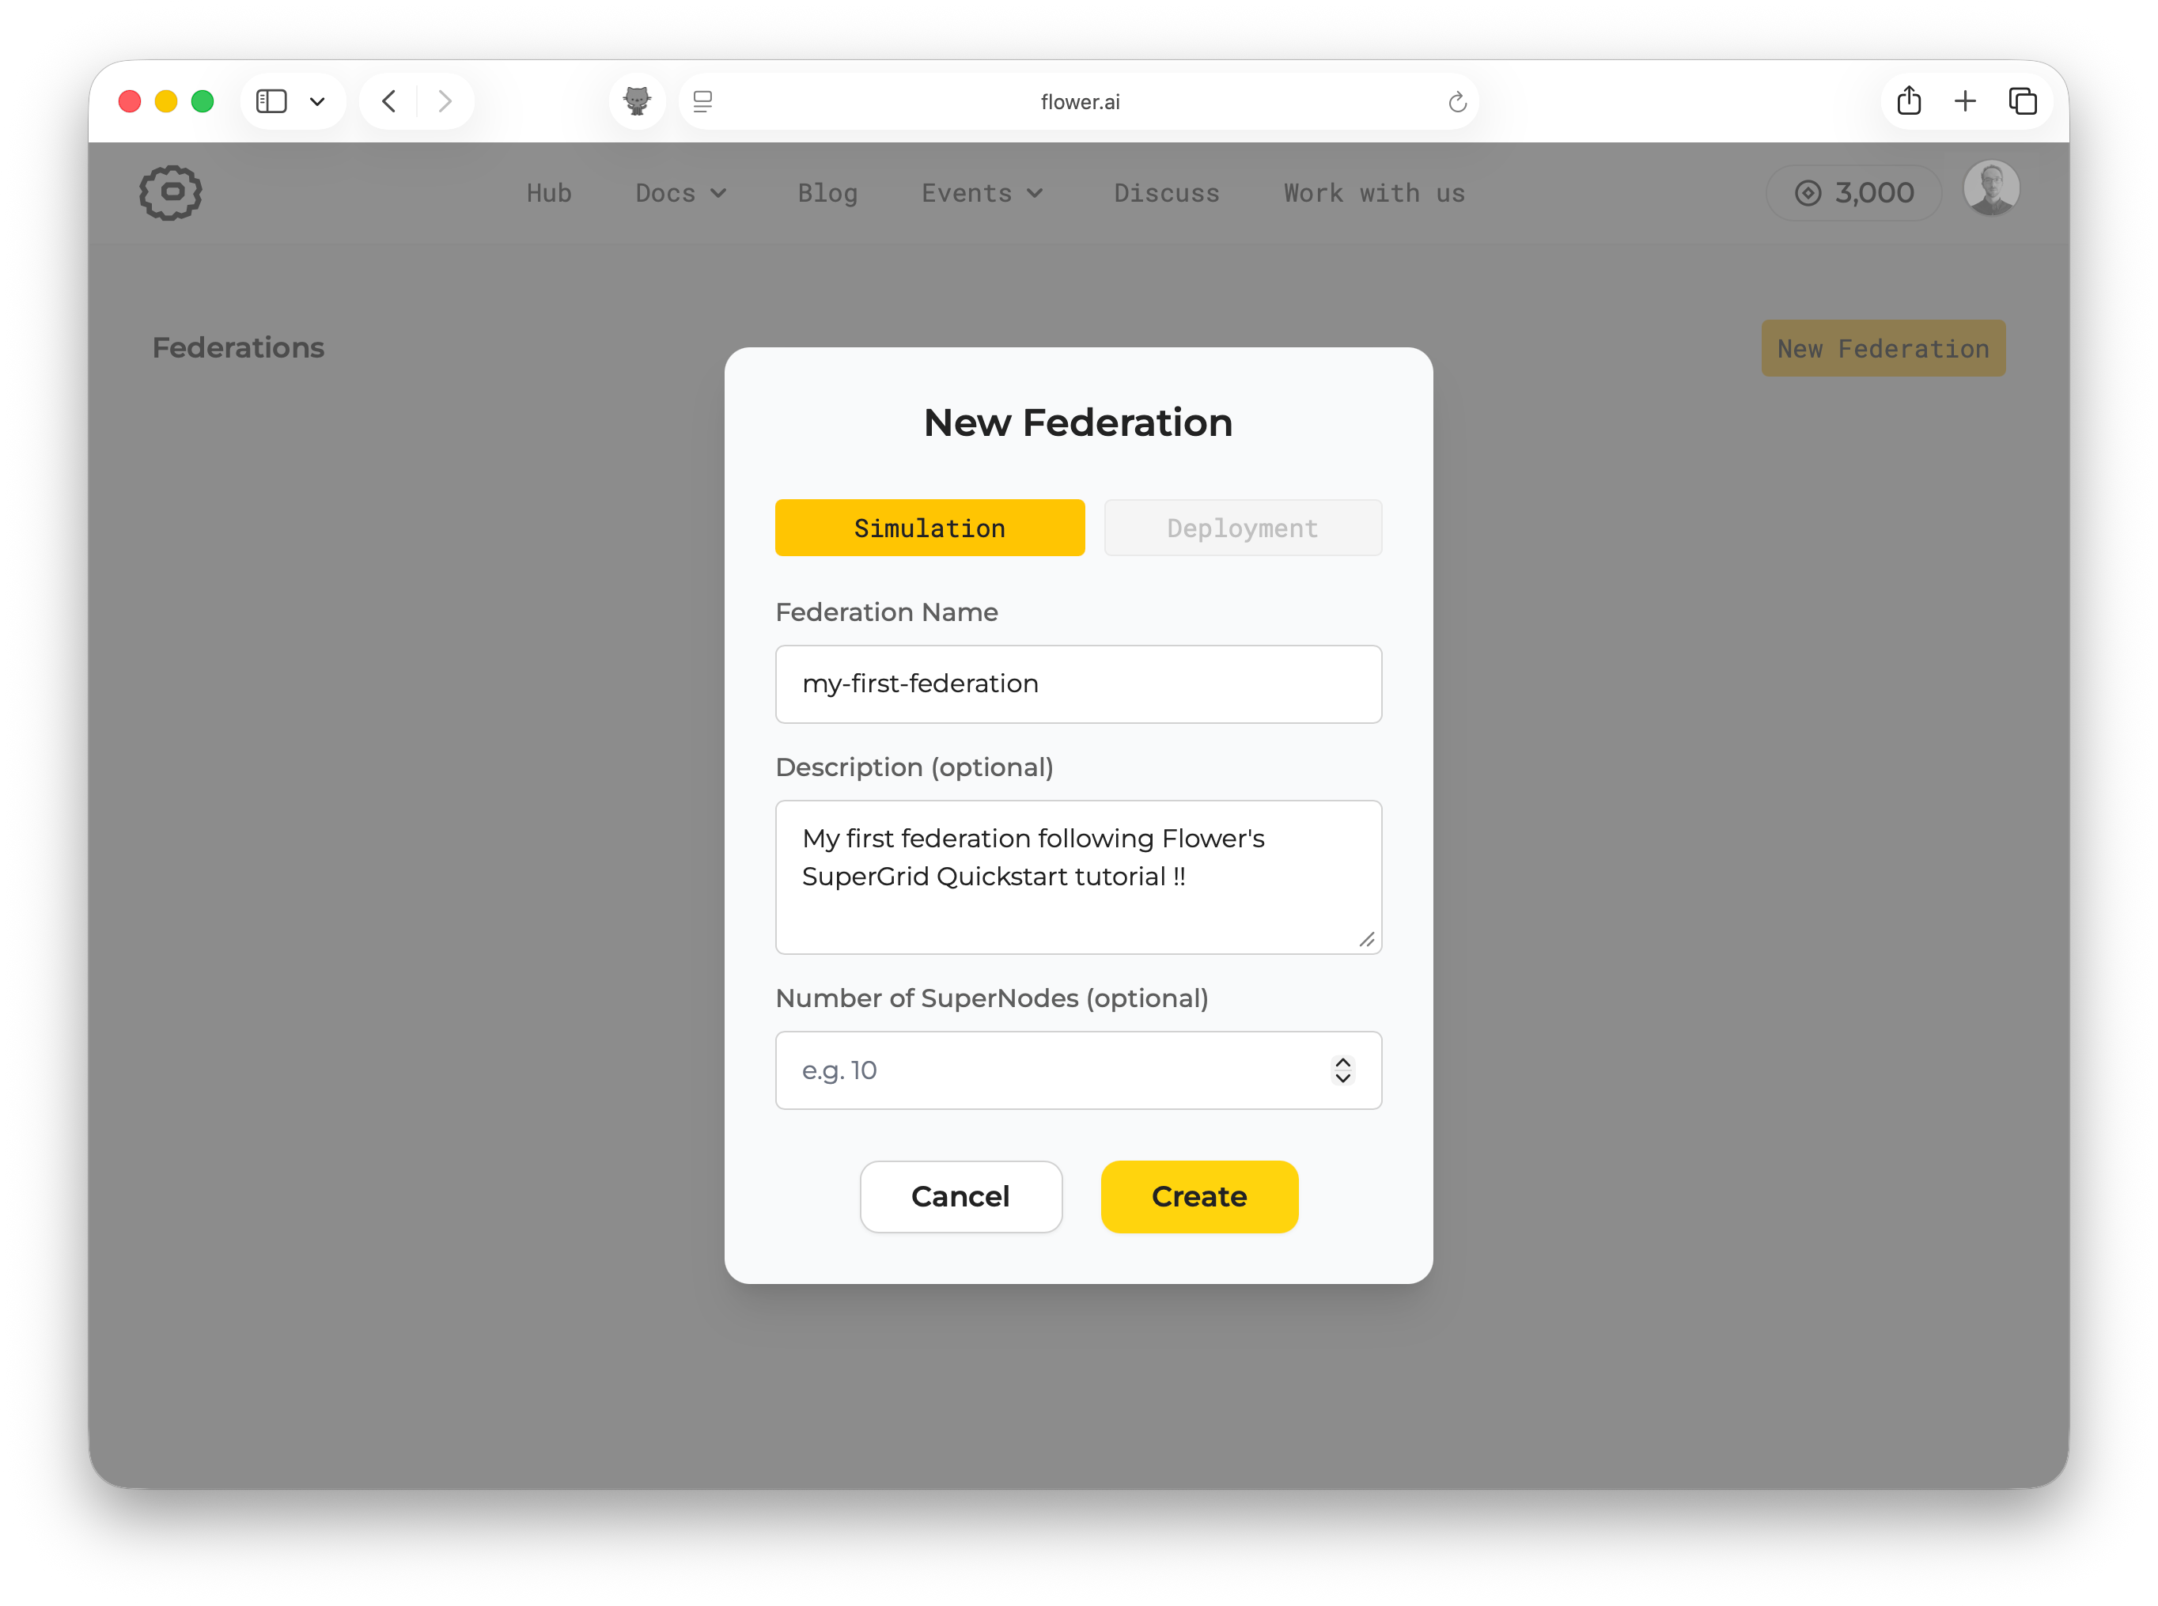Screen dimensions: 2158x1606
Task: Open the Discuss nav link
Action: click(1167, 194)
